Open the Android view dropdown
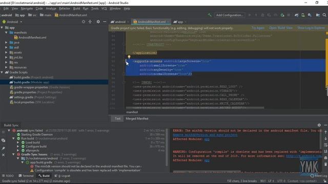 (12, 21)
